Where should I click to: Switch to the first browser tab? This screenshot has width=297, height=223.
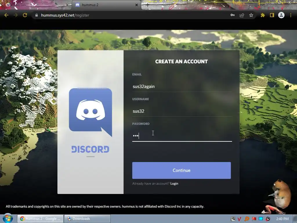click(x=36, y=5)
